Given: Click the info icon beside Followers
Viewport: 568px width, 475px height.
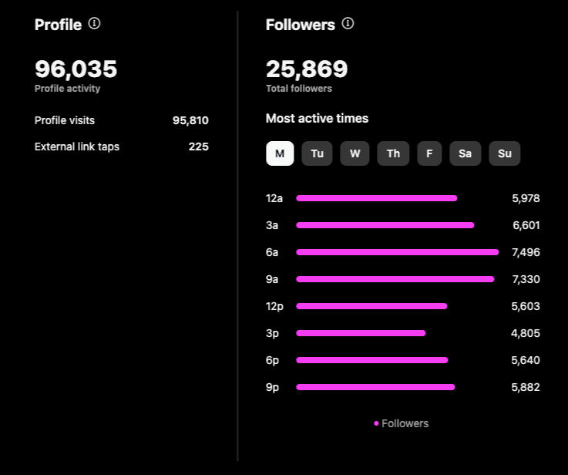Looking at the screenshot, I should click(x=348, y=24).
